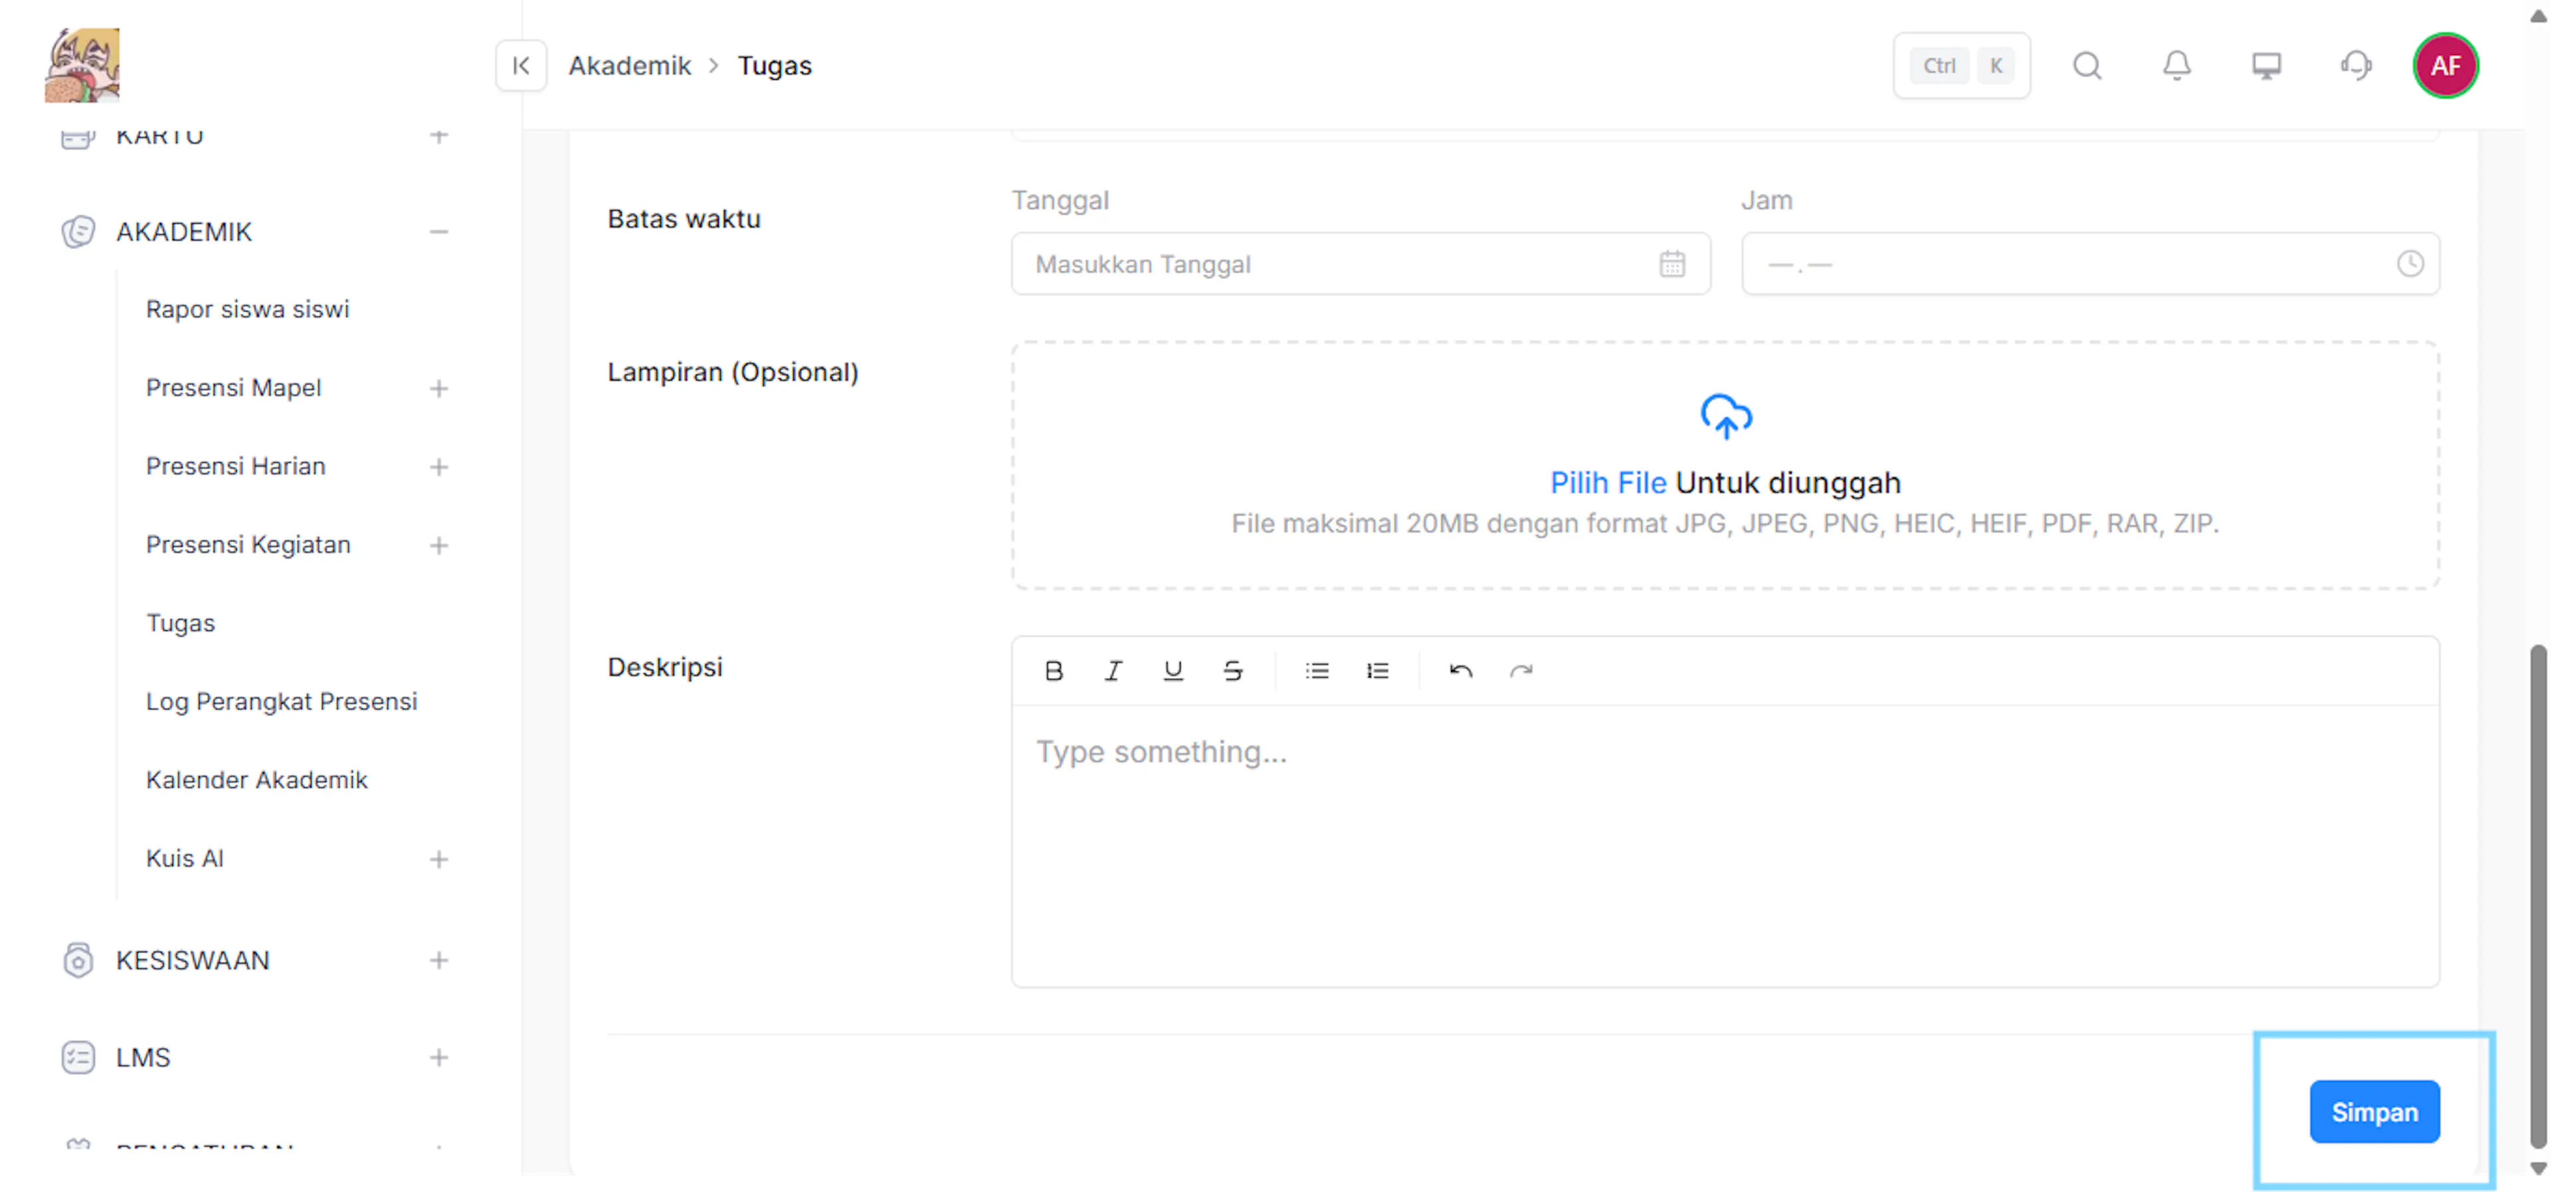
Task: Open the headset support icon
Action: tap(2355, 65)
